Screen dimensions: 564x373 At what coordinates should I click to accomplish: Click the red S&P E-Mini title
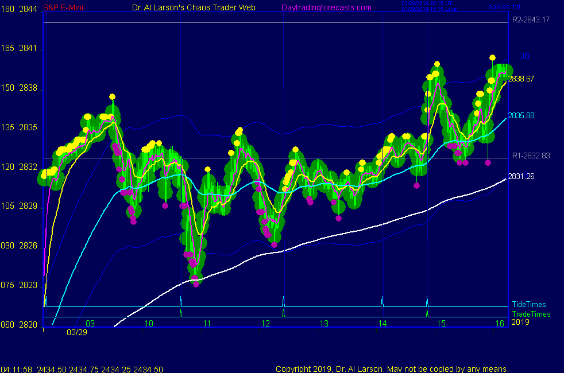(63, 7)
